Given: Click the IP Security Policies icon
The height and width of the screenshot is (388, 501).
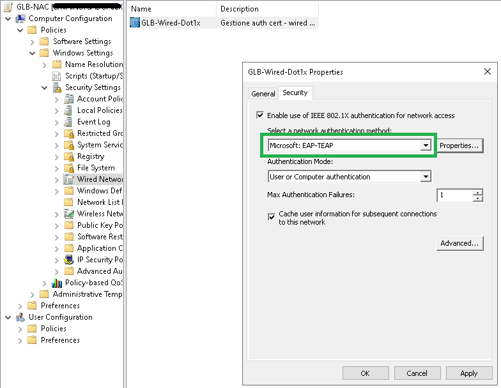Looking at the screenshot, I should click(69, 260).
